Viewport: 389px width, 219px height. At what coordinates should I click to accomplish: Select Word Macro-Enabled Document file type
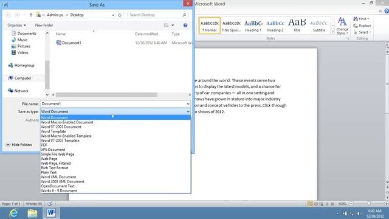point(115,122)
